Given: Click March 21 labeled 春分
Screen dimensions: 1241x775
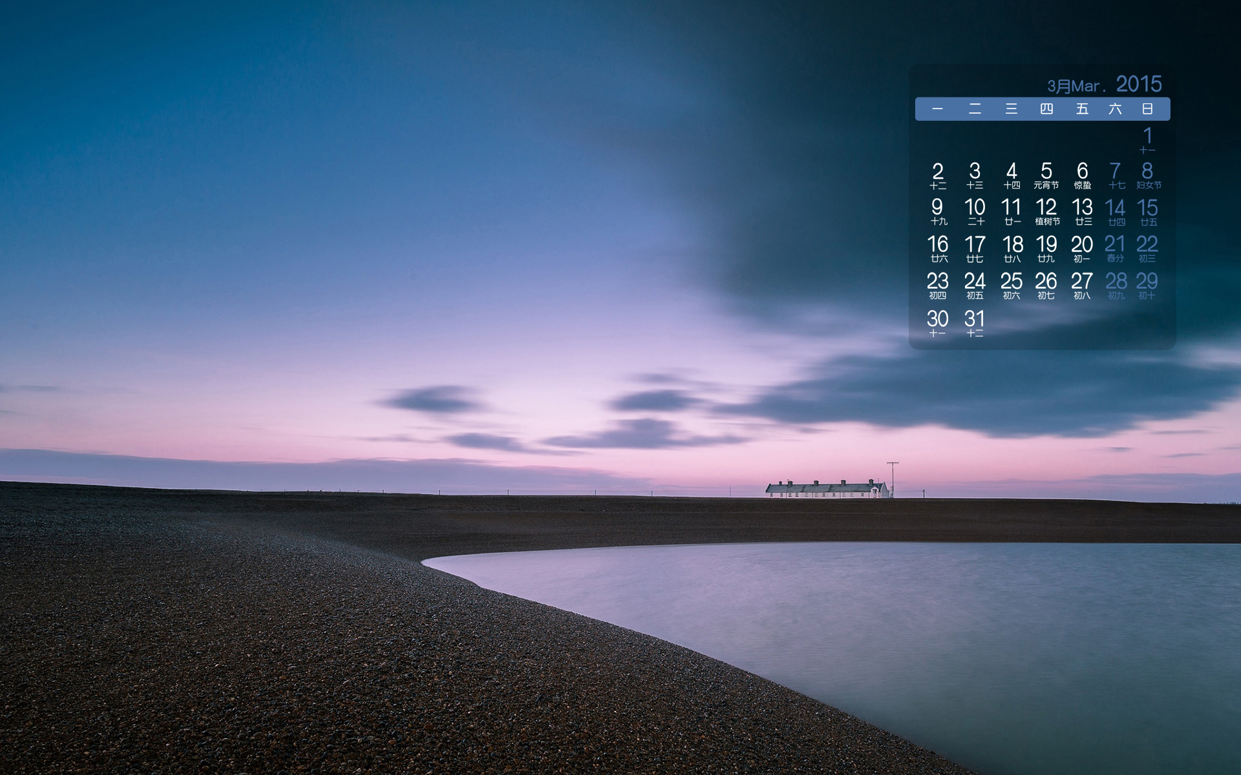Looking at the screenshot, I should coord(1115,247).
